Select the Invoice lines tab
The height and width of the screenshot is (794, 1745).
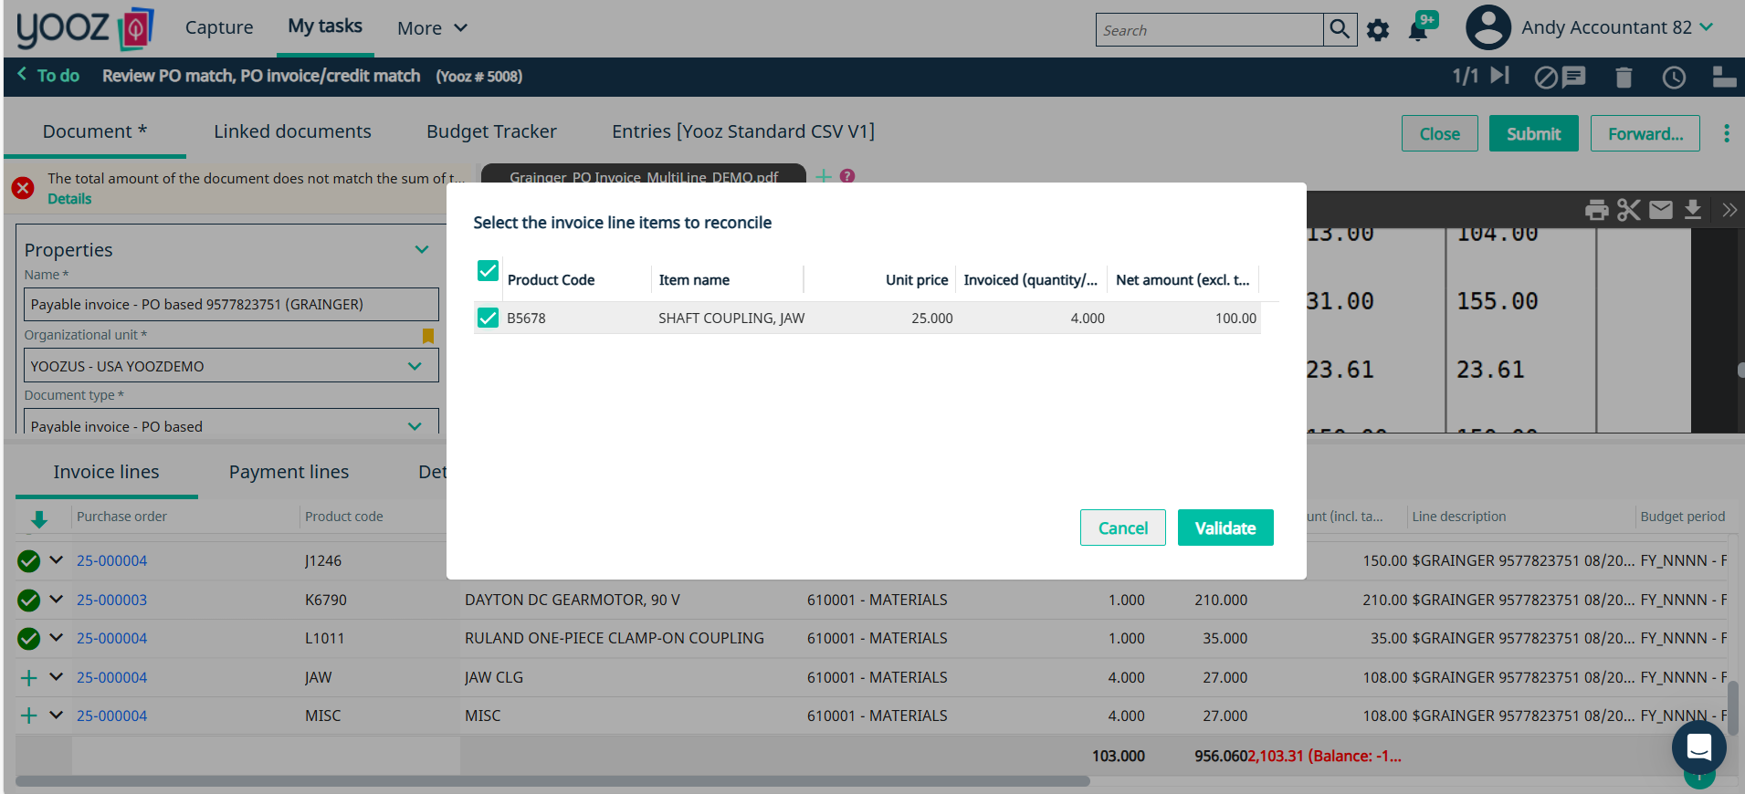106,472
